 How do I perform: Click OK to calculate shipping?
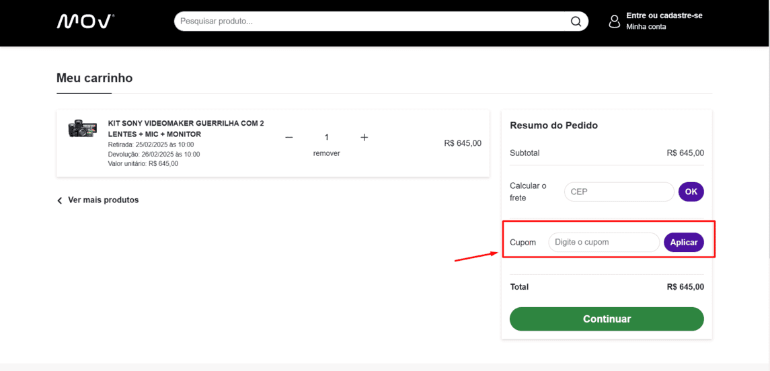[x=691, y=192]
